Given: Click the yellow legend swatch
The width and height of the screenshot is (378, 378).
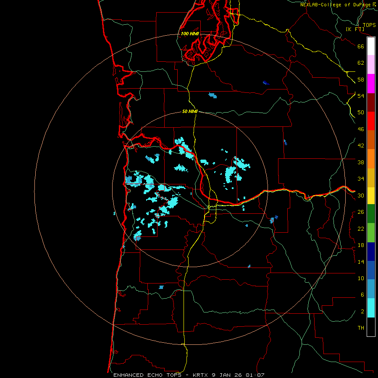Looking at the screenshot, I should coord(371,196).
